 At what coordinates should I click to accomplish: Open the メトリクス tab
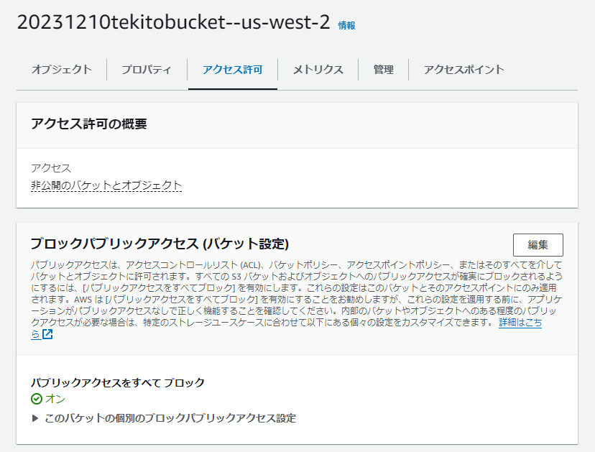click(318, 70)
